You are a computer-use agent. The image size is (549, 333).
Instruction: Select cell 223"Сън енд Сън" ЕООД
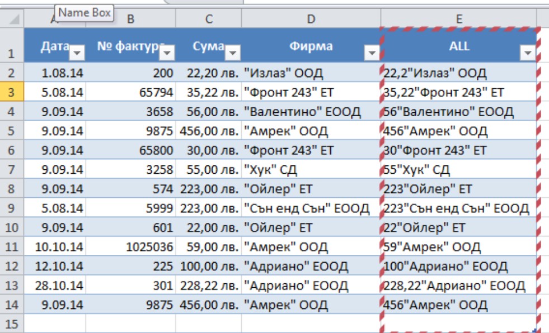459,208
